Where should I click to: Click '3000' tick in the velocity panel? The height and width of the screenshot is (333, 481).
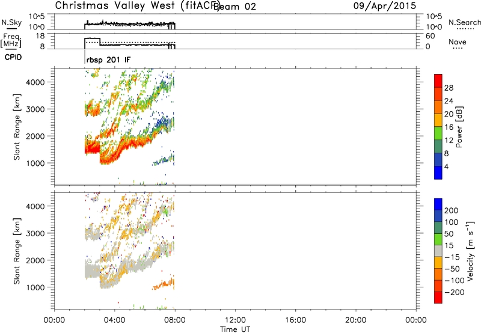click(x=35, y=233)
